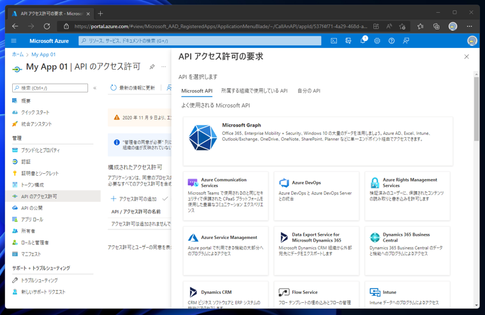Viewport: 485px width, 315px height.
Task: Close the API アクセス許可の要求 browser tab
Action: tap(88, 13)
